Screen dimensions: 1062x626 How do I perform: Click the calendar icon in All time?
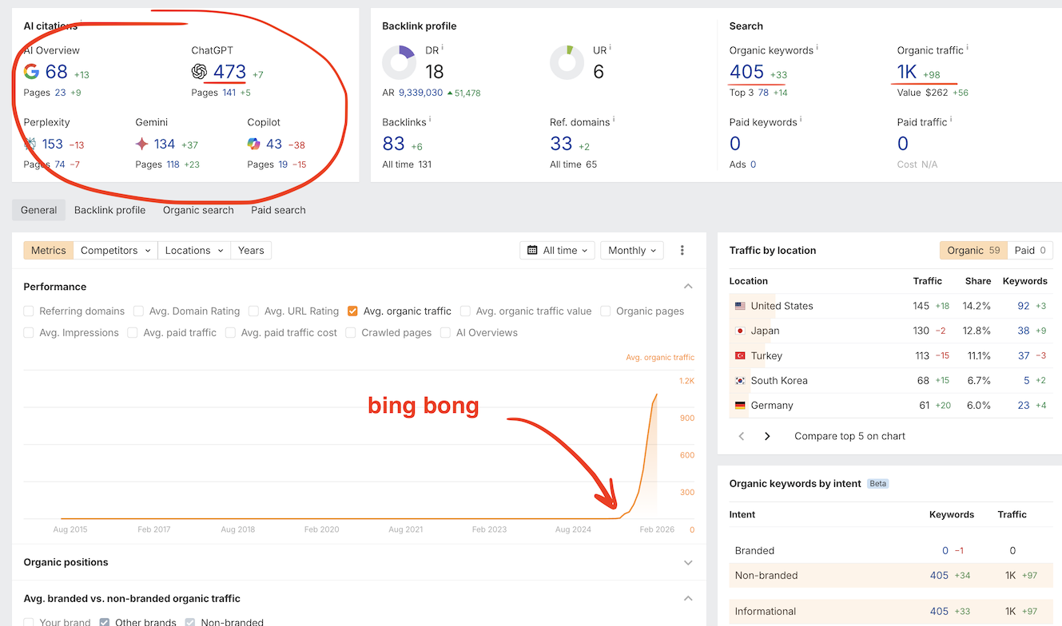(x=532, y=251)
